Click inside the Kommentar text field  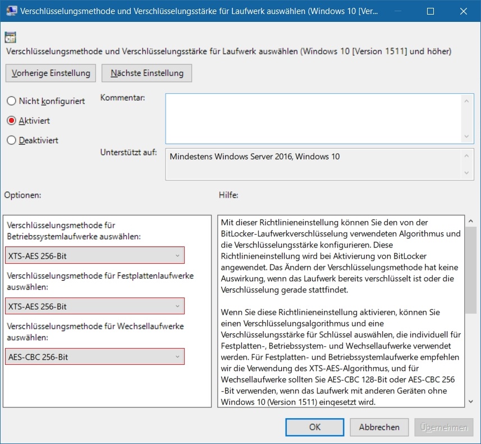(x=314, y=119)
